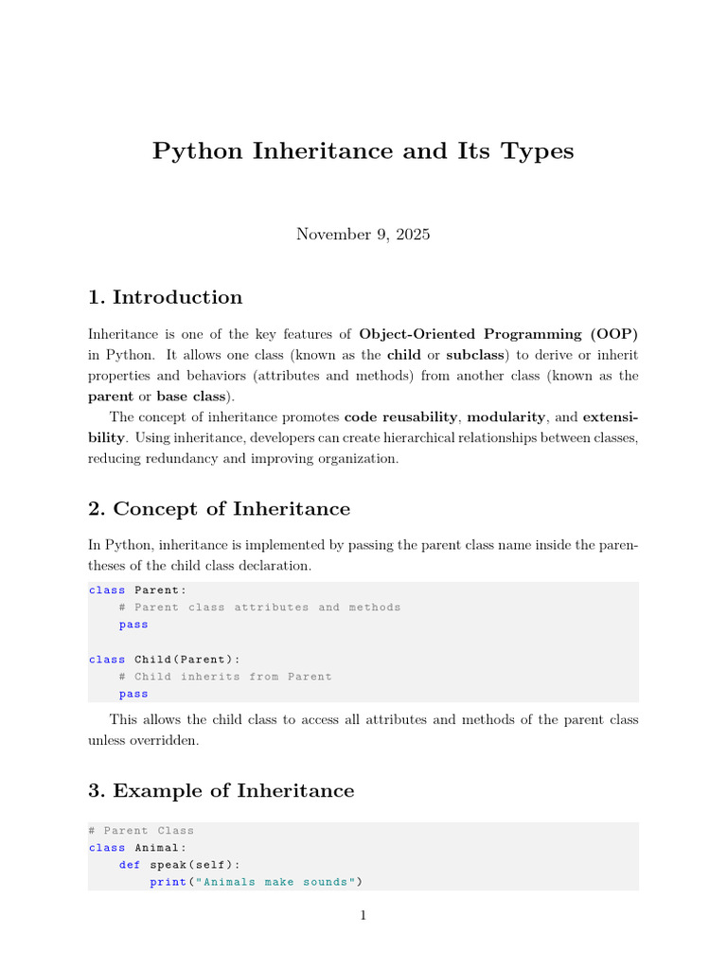This screenshot has height=969, width=727.
Task: Click the second pass keyword in code block
Action: tap(133, 694)
